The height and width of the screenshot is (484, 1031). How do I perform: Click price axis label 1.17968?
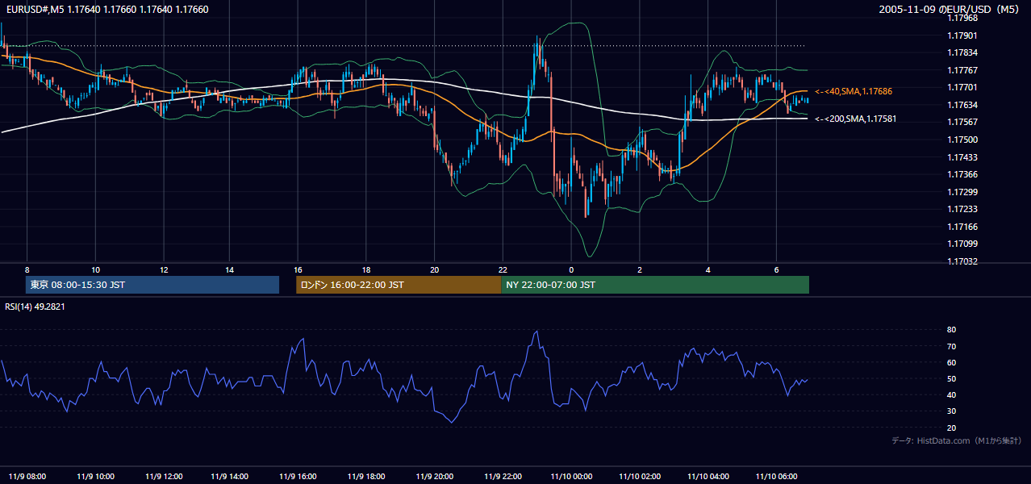point(962,18)
